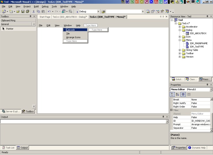Expand the Accelerator folder
Screen dimensions: 213x155
click(180, 27)
